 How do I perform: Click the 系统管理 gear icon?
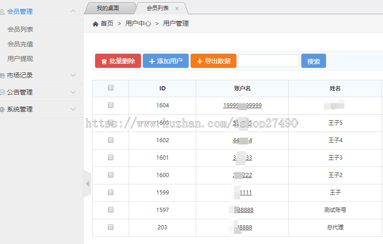point(2,109)
